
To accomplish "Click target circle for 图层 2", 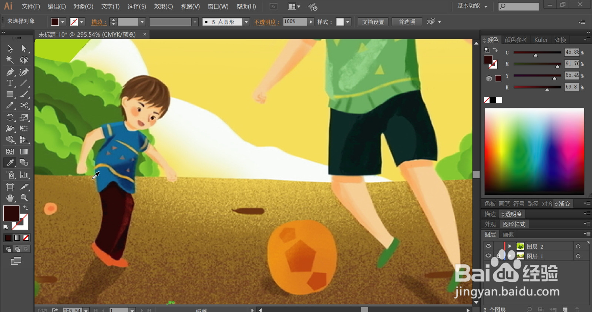I will tap(578, 246).
